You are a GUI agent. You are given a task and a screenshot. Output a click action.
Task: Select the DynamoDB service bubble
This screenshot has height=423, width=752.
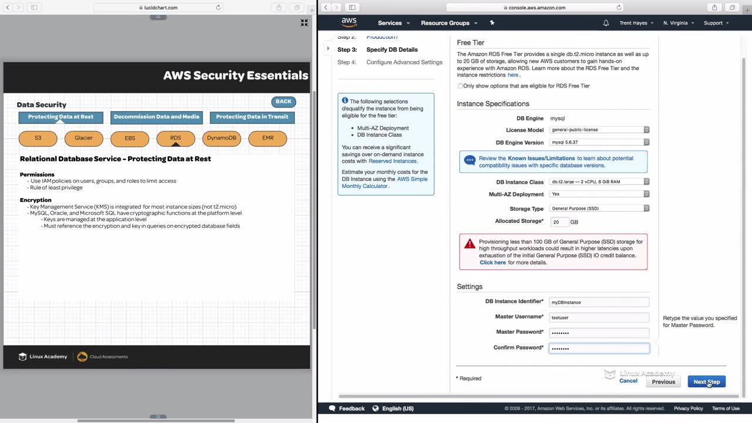pos(221,139)
